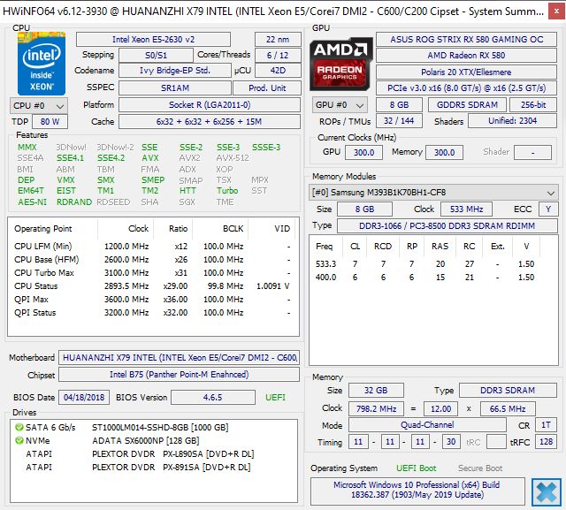566x510 pixels.
Task: Click the GPU 8 GB memory size field
Action: coord(399,105)
